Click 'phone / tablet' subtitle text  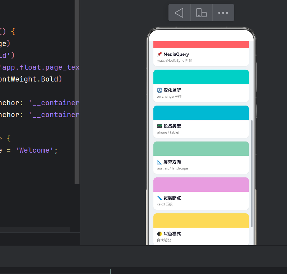[x=168, y=133]
